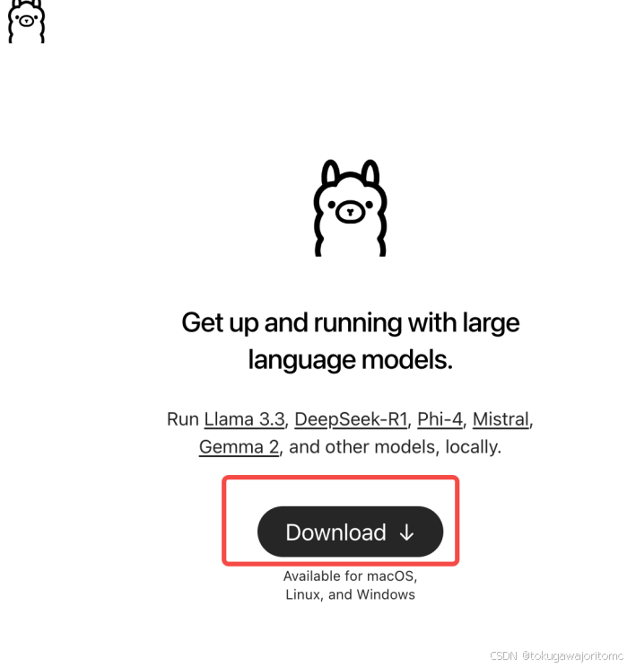The image size is (627, 668).
Task: Click the CSDN @tokugawajoritomo watermark
Action: click(x=557, y=655)
